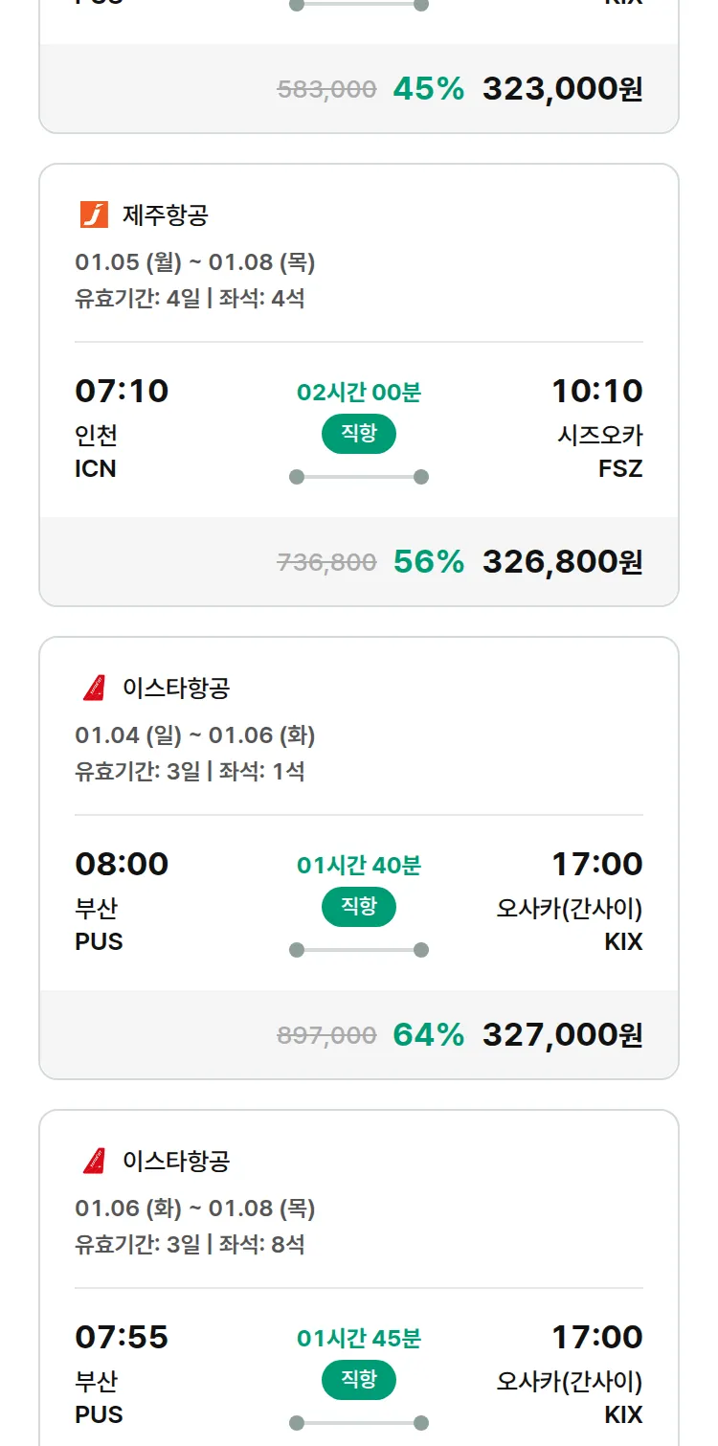Select the 326,800원 discounted price
Image resolution: width=718 pixels, height=1446 pixels.
coord(562,562)
